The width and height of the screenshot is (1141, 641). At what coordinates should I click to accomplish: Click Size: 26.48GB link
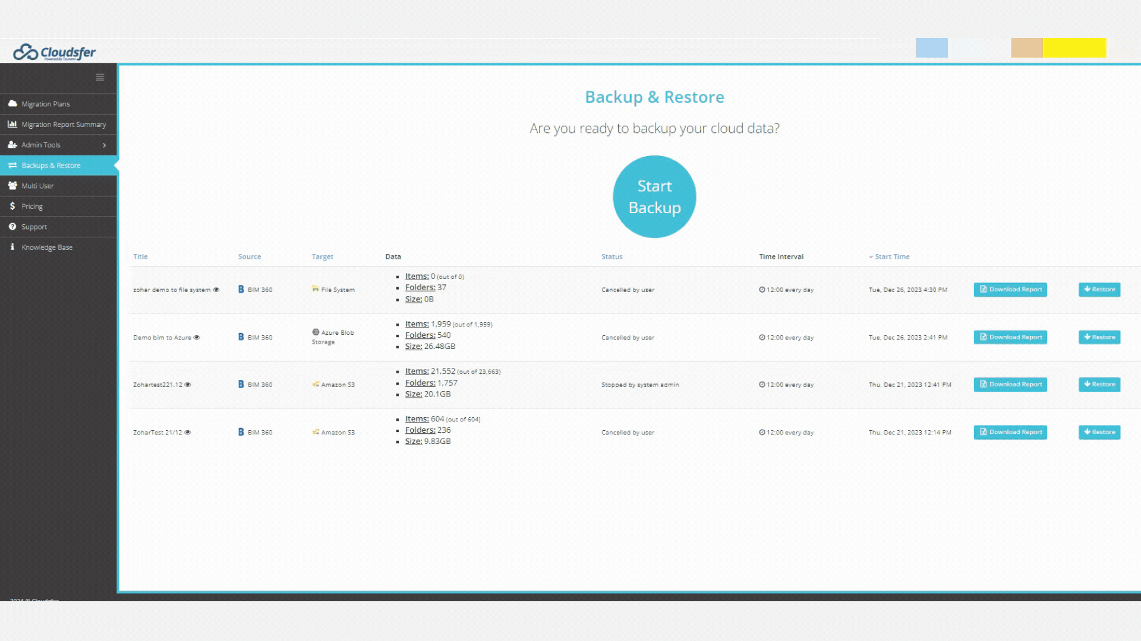[x=430, y=346]
